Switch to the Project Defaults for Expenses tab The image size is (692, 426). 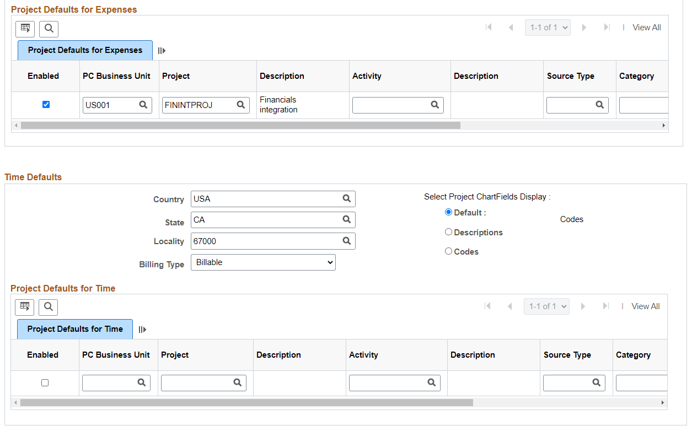click(85, 50)
